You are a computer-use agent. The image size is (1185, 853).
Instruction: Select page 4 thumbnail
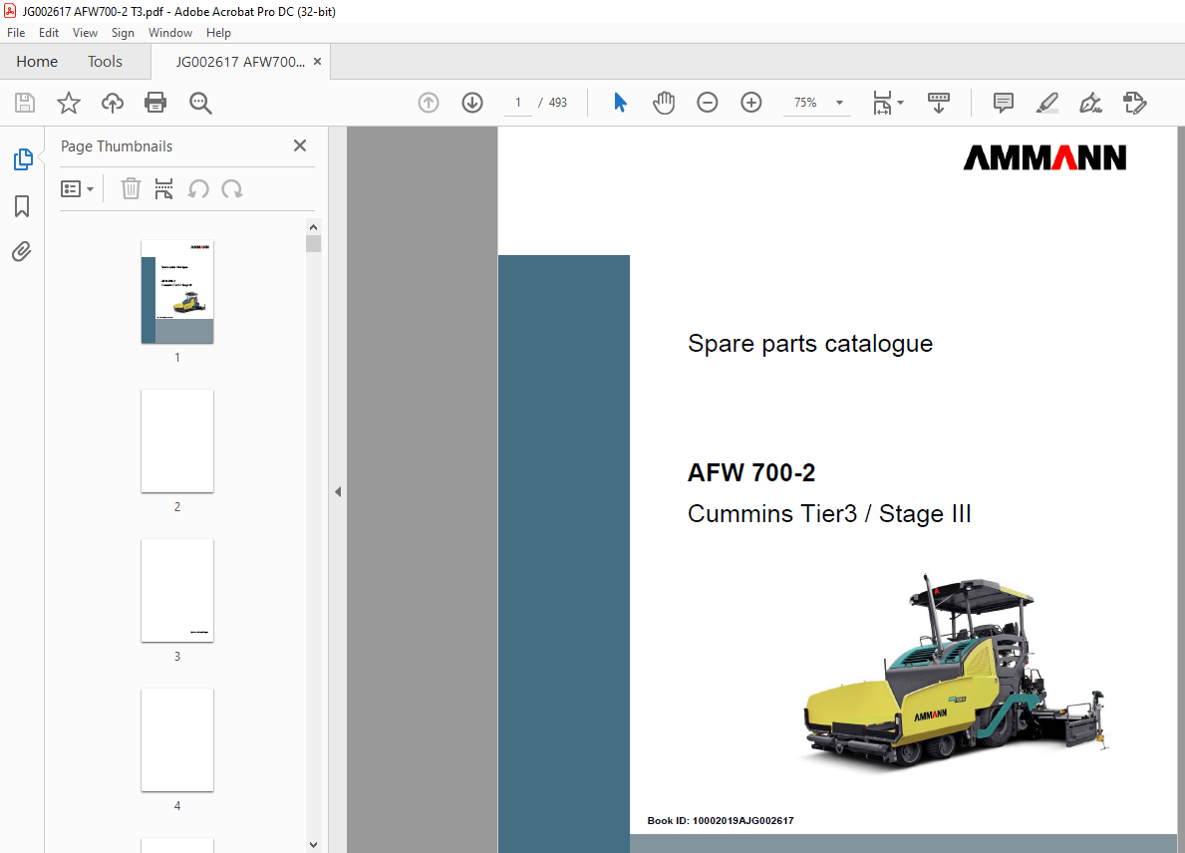[177, 740]
